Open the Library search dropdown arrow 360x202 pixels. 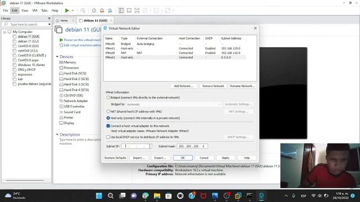click(x=49, y=24)
